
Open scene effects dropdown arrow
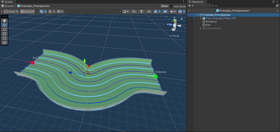[x=159, y=12]
